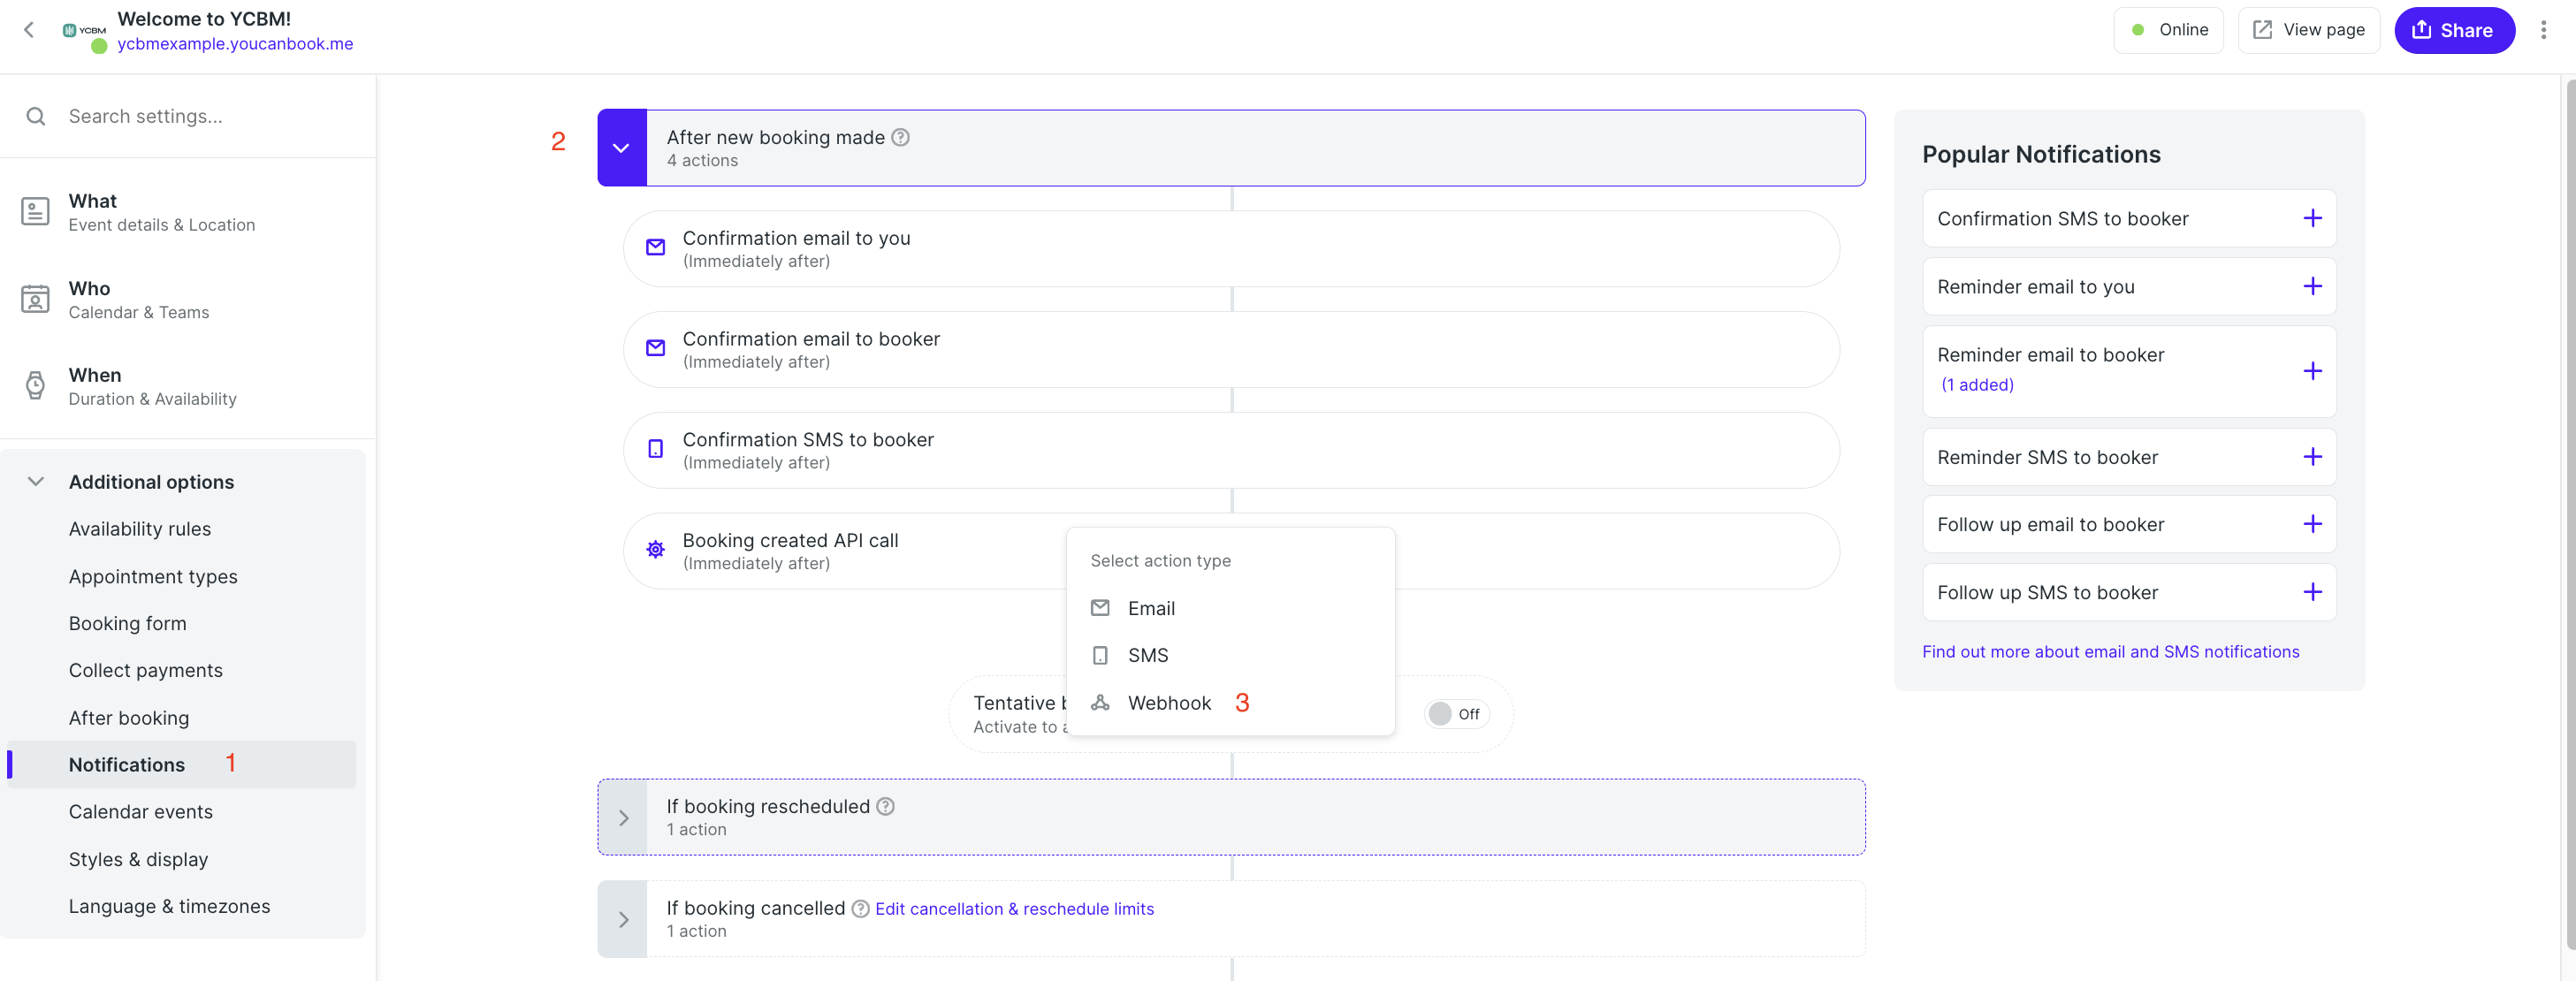Click envelope icon of Confirmation email to booker
This screenshot has width=2576, height=981.
click(655, 349)
